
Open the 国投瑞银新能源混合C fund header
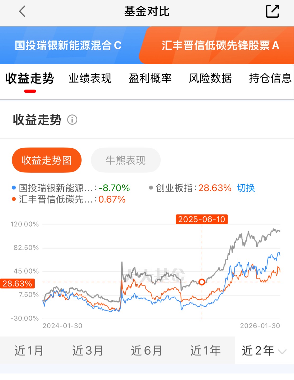68,46
